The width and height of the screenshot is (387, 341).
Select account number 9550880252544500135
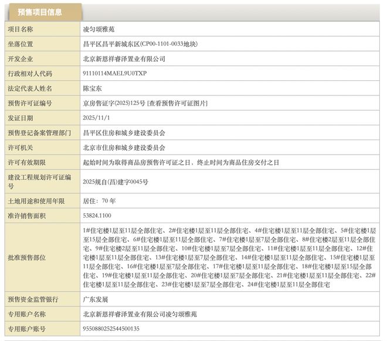click(x=111, y=329)
